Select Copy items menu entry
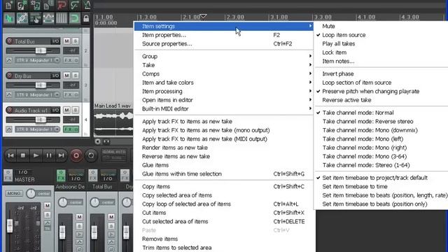Image resolution: width=448 pixels, height=252 pixels. [x=224, y=187]
